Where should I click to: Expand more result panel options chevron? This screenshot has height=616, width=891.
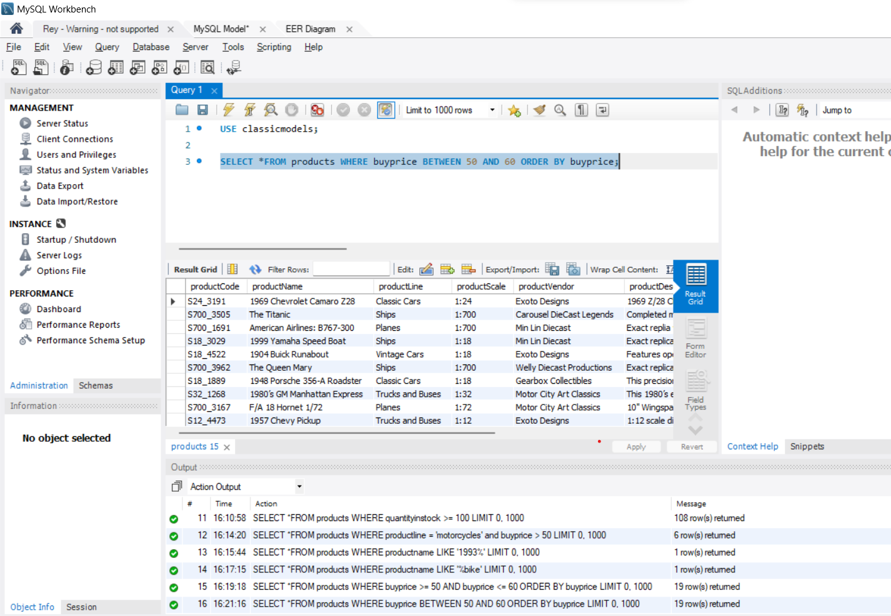[695, 430]
